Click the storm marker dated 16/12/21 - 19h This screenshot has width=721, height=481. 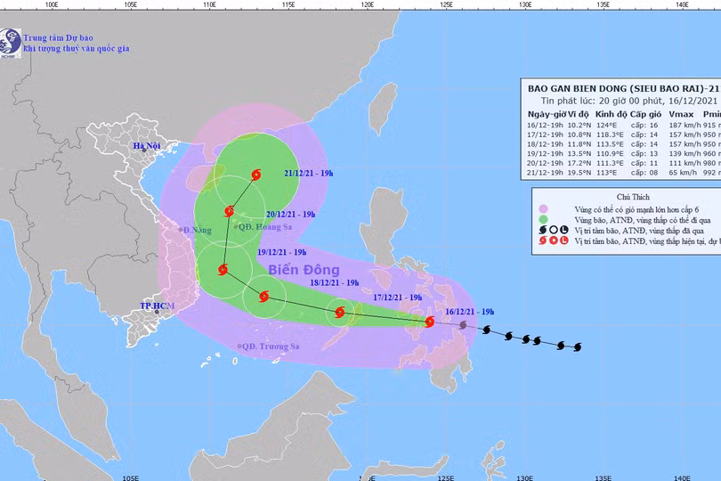[430, 322]
